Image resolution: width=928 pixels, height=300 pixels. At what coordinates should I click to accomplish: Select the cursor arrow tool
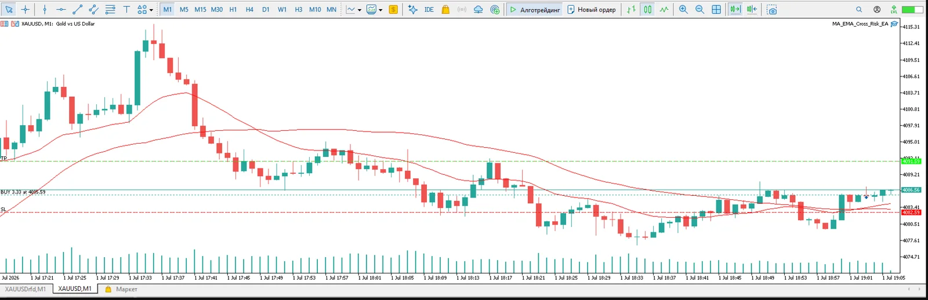(x=9, y=9)
